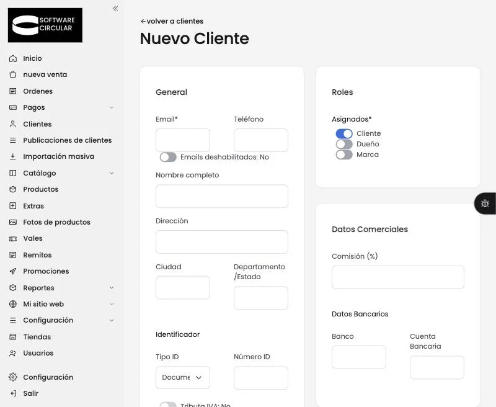Image resolution: width=496 pixels, height=407 pixels.
Task: Collapse the sidebar with the double-chevron icon
Action: pos(115,9)
